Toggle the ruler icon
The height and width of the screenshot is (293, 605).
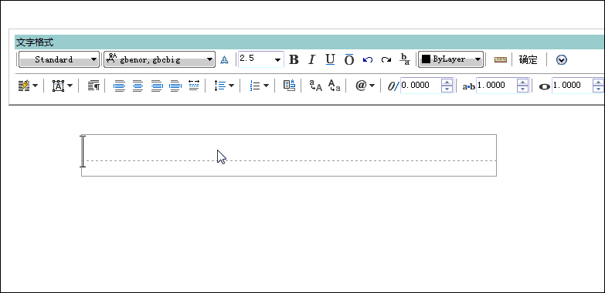click(x=501, y=59)
